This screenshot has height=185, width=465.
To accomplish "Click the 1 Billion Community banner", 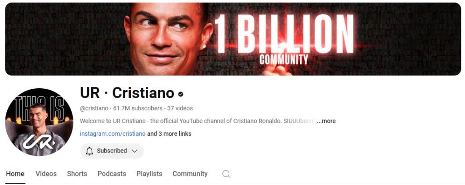I will 233,39.
